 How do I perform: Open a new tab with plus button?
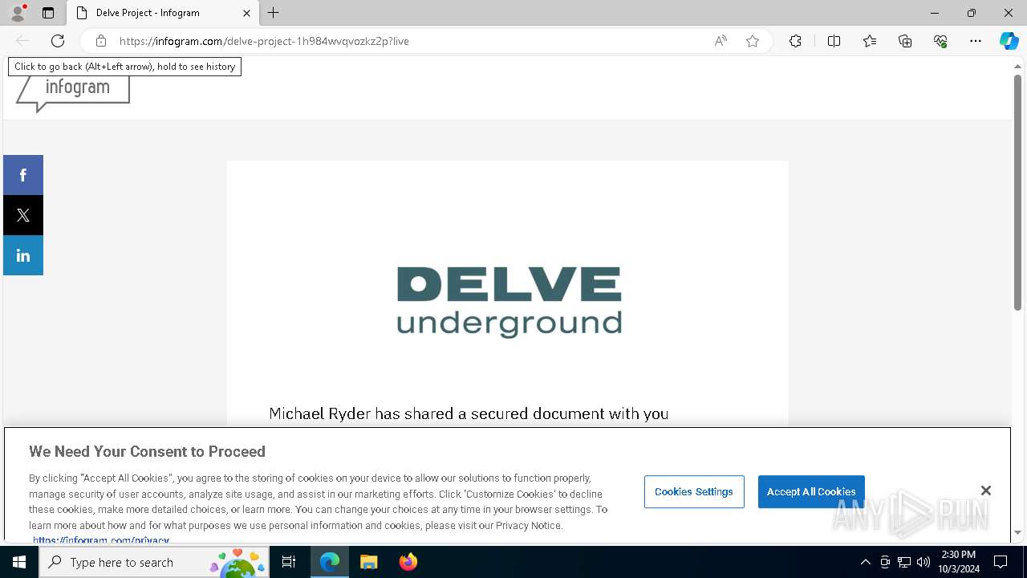coord(274,13)
